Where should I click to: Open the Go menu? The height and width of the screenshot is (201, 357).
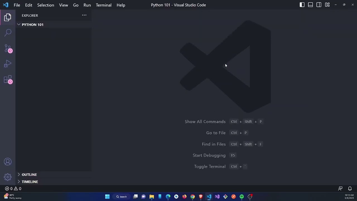(76, 5)
